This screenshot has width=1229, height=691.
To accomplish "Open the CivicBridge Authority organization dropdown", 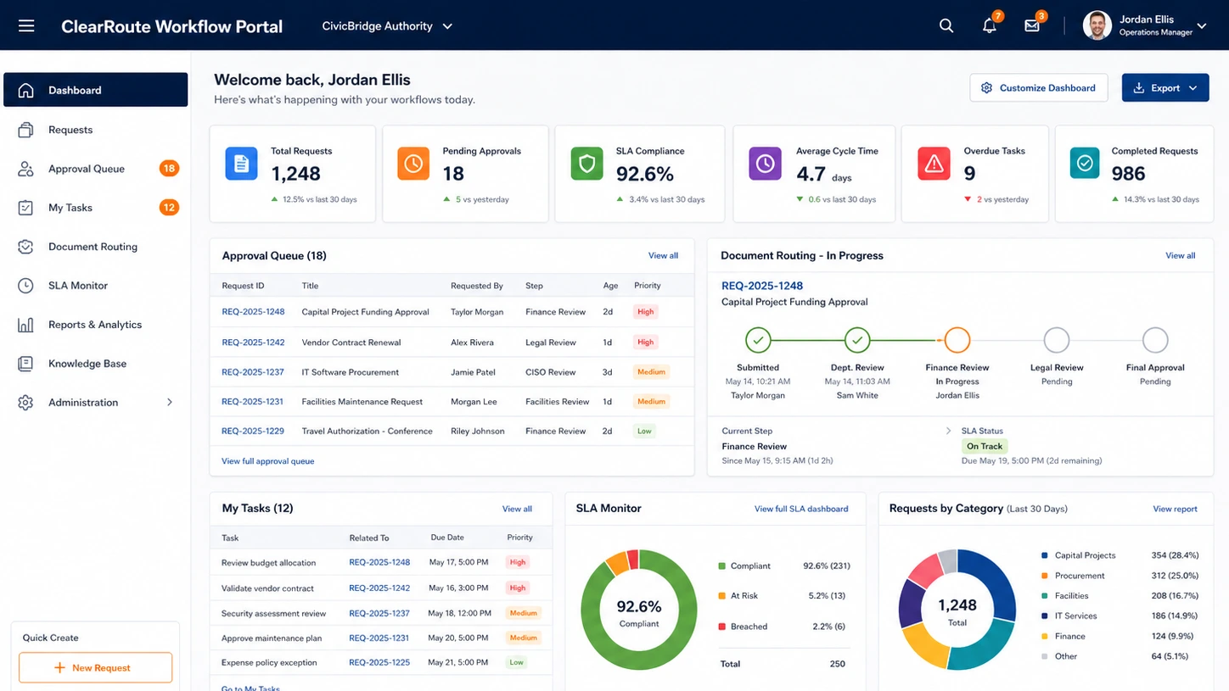I will (x=387, y=26).
